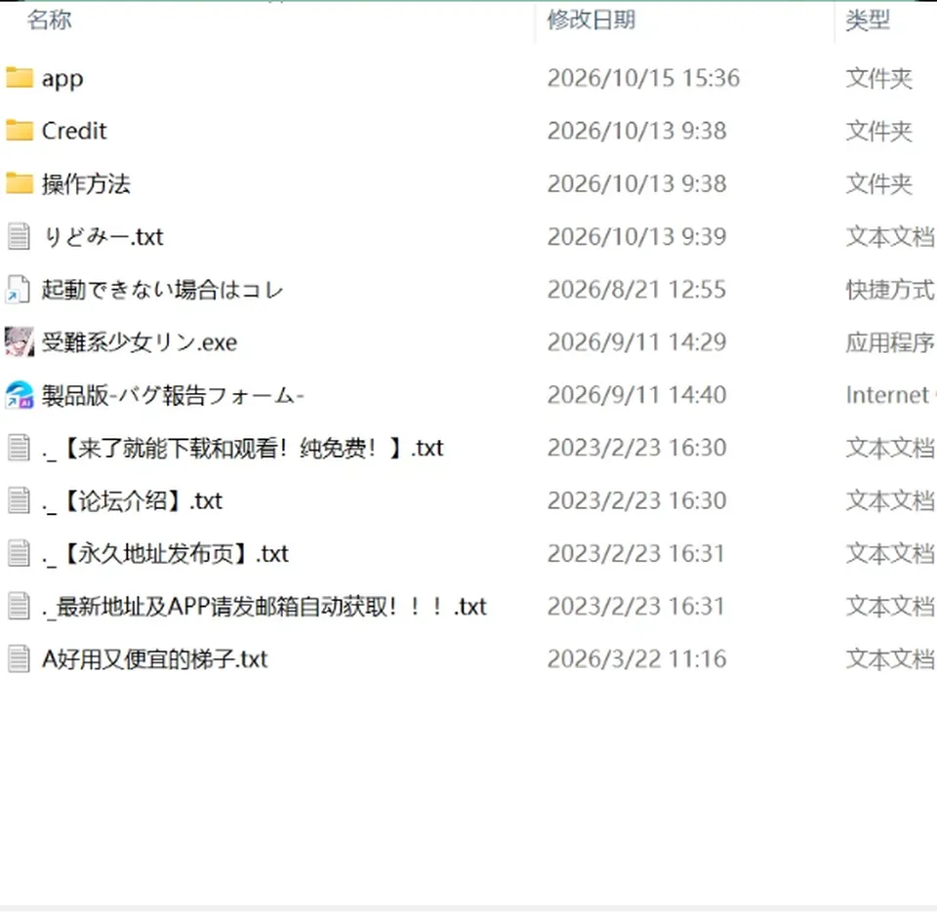Click the A好用又便宜的梯子.txt file icon

20,659
